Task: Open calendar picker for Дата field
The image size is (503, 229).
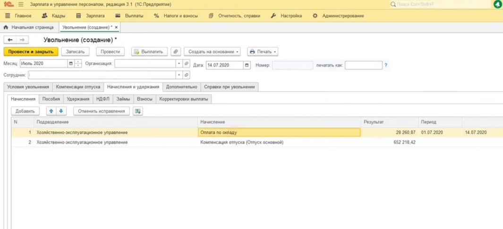Action: [247, 65]
